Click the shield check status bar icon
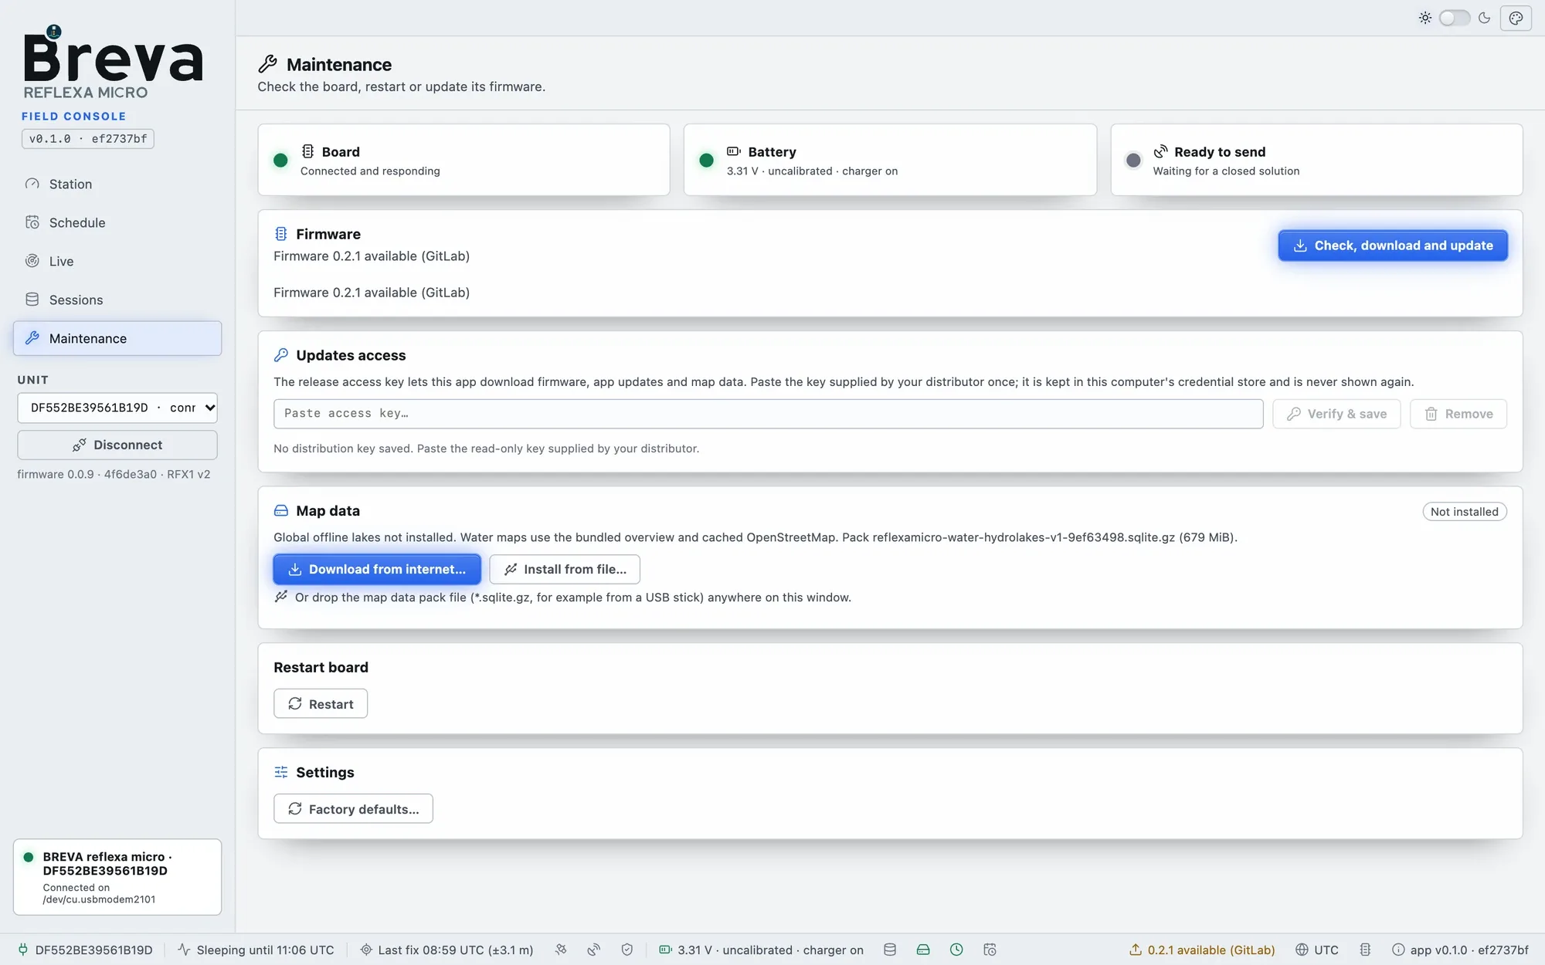 (626, 950)
